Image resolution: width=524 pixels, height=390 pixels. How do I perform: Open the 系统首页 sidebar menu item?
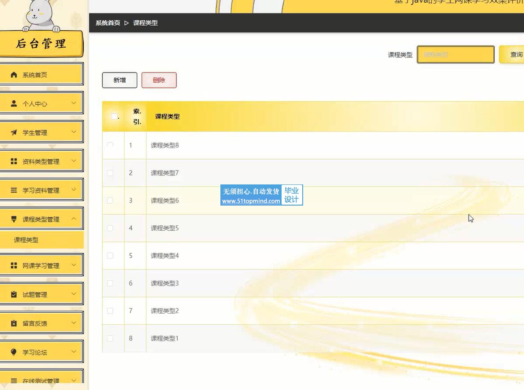tap(41, 74)
